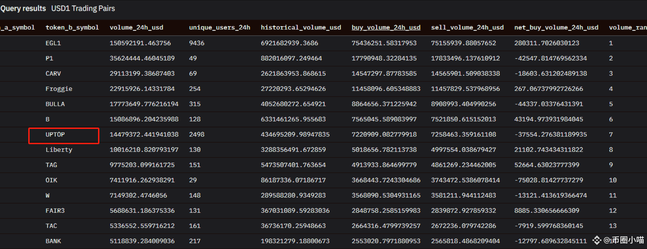Click sell volume 2672236.079742286
Viewport: 647px width, 249px height.
464,226
